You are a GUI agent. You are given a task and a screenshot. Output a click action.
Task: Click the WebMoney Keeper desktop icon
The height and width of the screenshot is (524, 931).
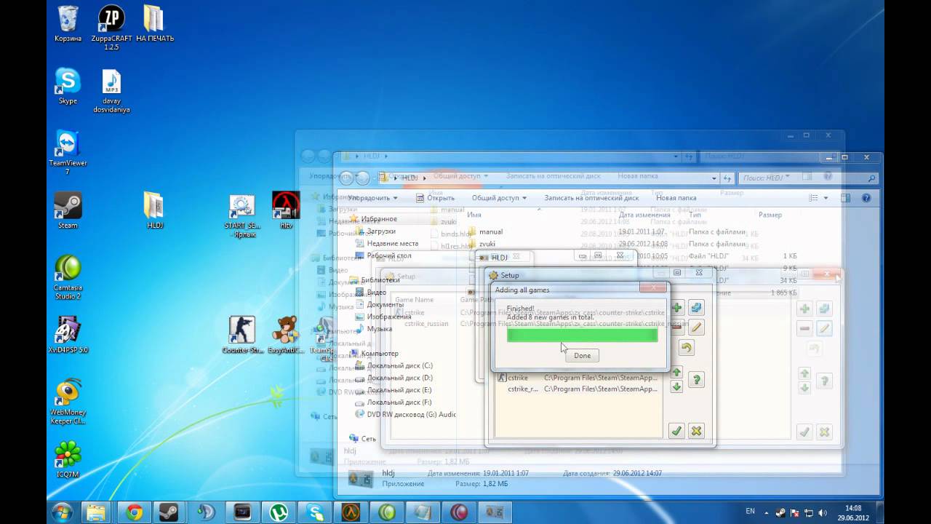(x=68, y=402)
